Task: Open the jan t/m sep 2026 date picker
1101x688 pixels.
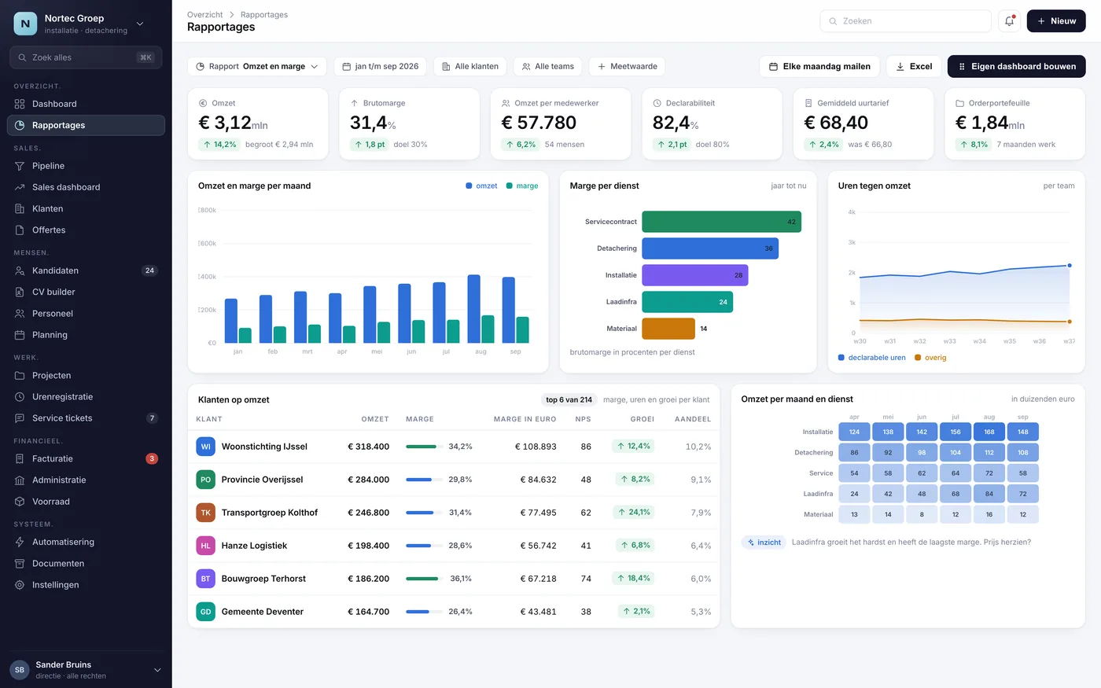Action: (x=380, y=67)
